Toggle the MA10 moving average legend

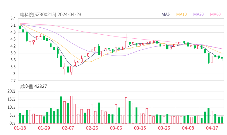point(182,14)
